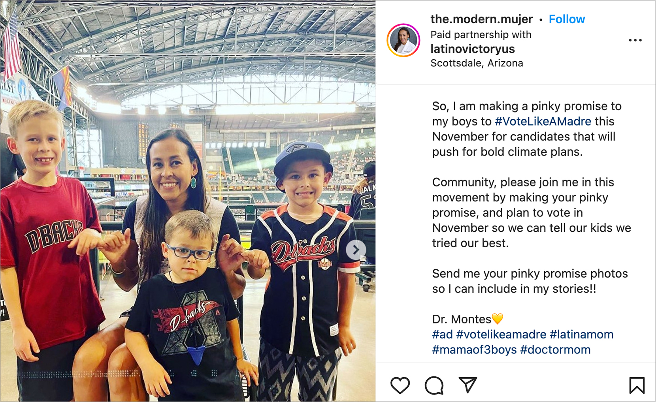The image size is (656, 402).
Task: Open the #doctormom hashtag
Action: pos(555,350)
